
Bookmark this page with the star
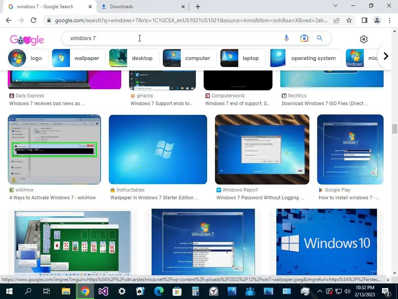click(x=349, y=20)
